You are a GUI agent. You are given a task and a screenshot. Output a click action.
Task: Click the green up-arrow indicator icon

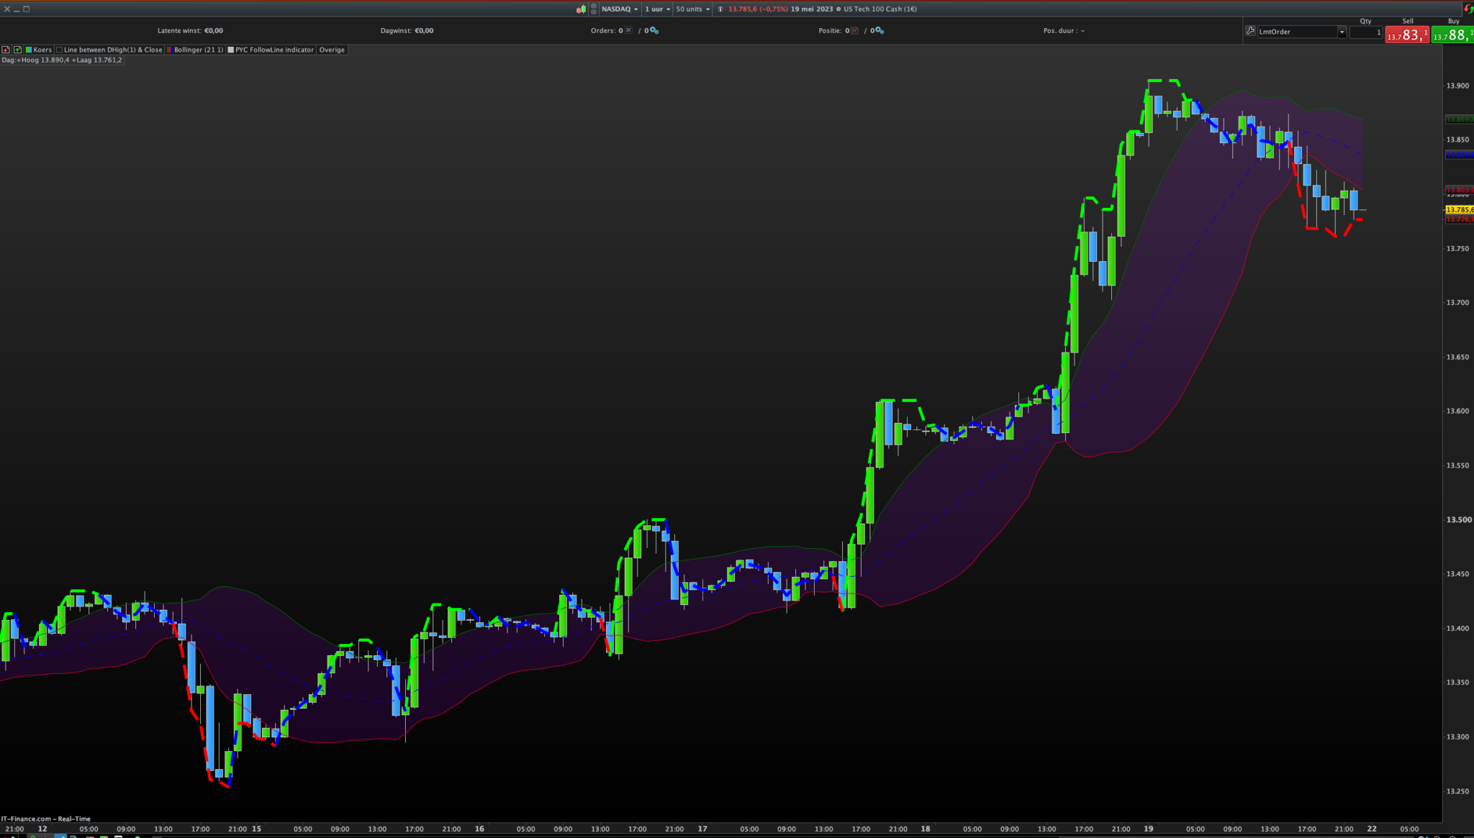(x=17, y=50)
